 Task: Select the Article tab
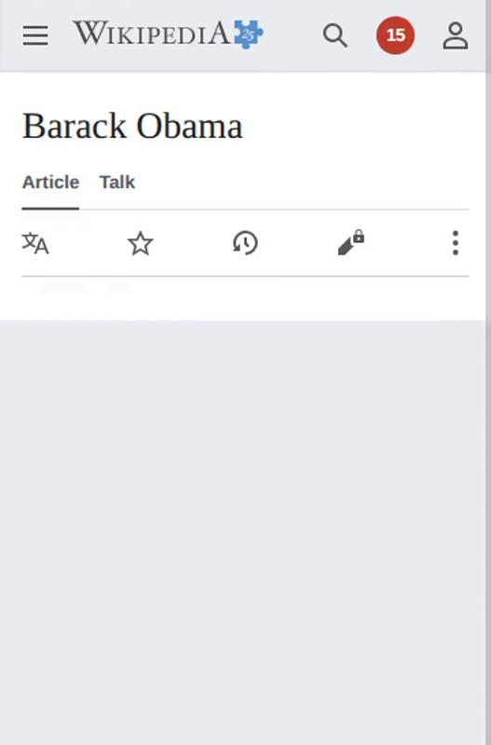click(50, 183)
